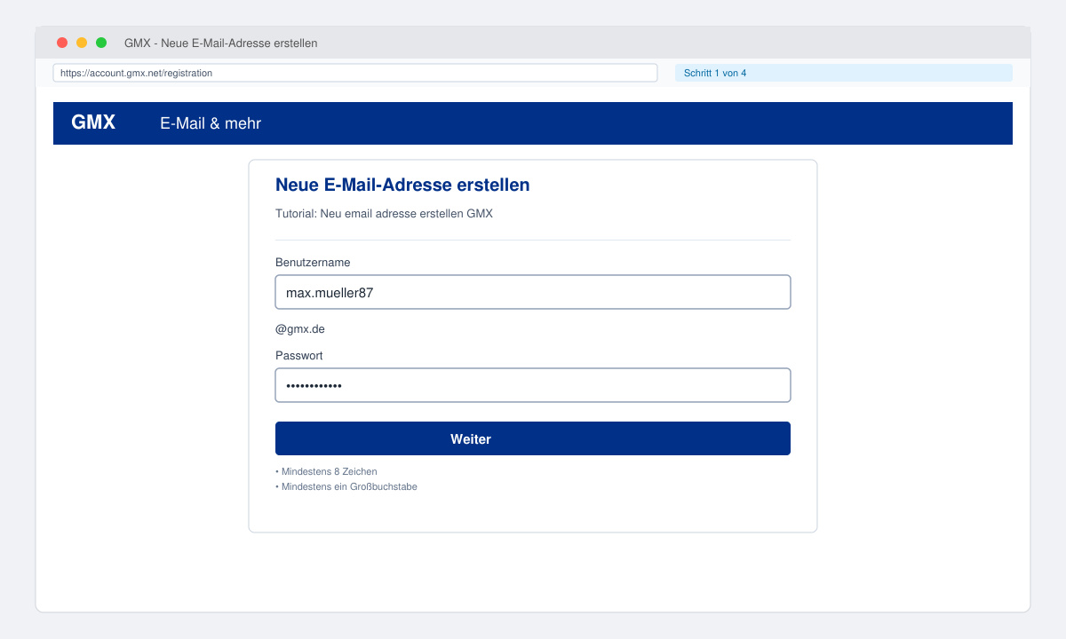This screenshot has width=1066, height=639.
Task: Click the GMX logo in header
Action: pos(93,122)
